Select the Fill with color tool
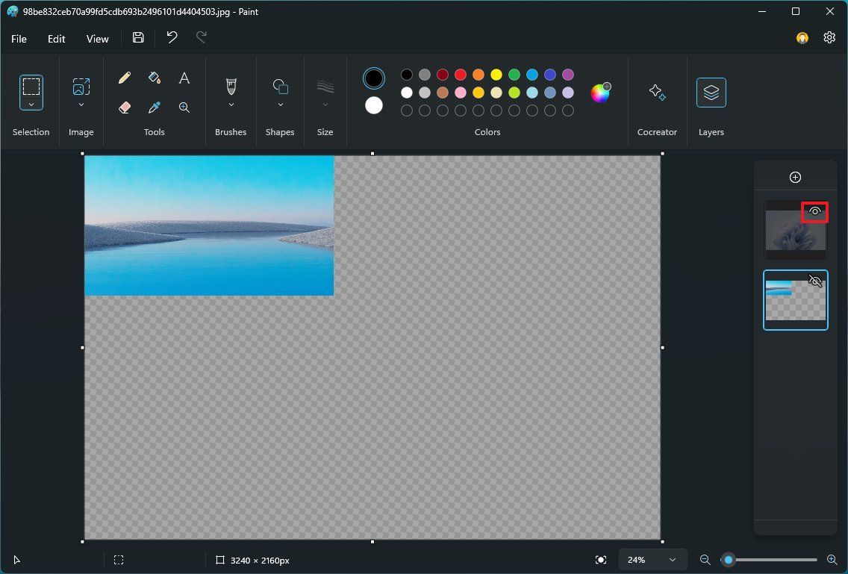Viewport: 848px width, 574px height. pyautogui.click(x=155, y=77)
